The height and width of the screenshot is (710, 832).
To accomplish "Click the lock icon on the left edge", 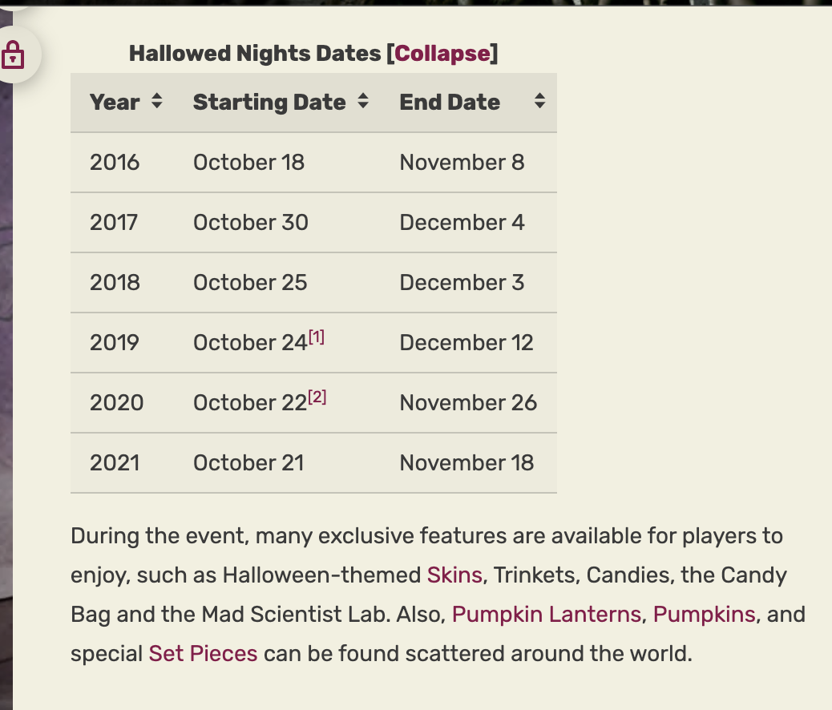I will [13, 55].
